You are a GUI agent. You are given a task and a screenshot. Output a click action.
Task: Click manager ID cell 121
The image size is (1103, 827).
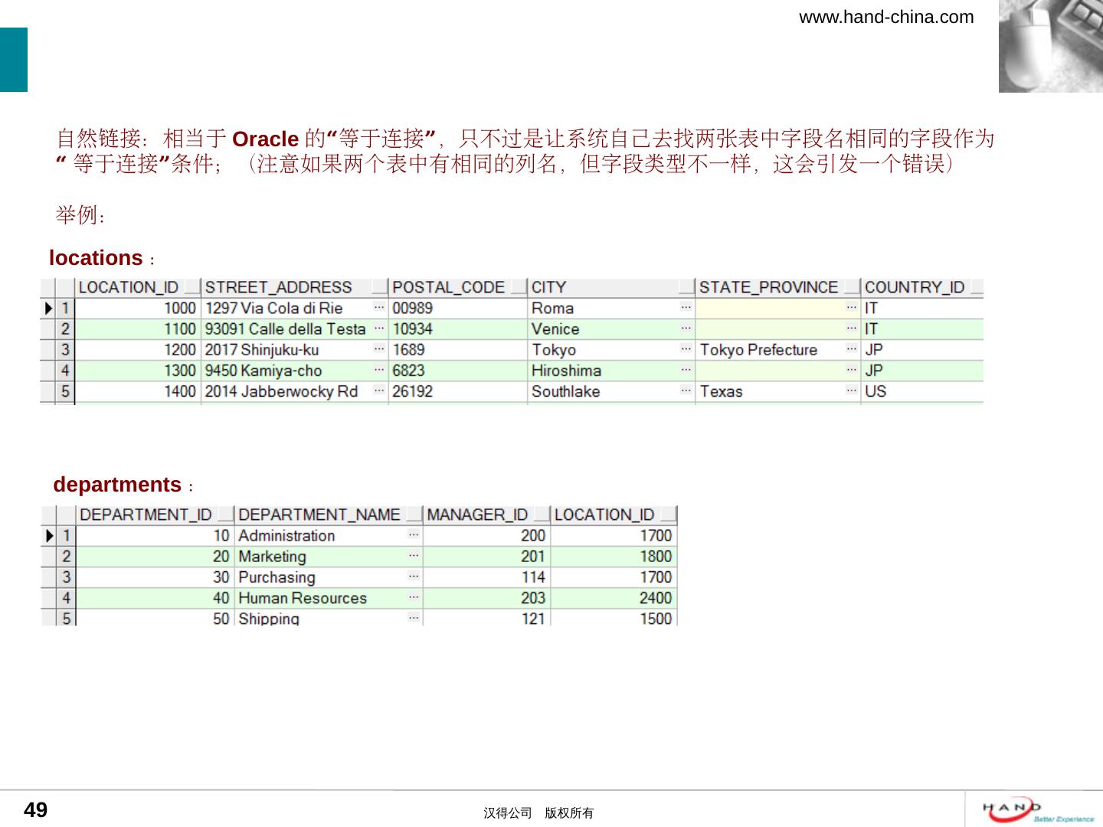pyautogui.click(x=487, y=617)
